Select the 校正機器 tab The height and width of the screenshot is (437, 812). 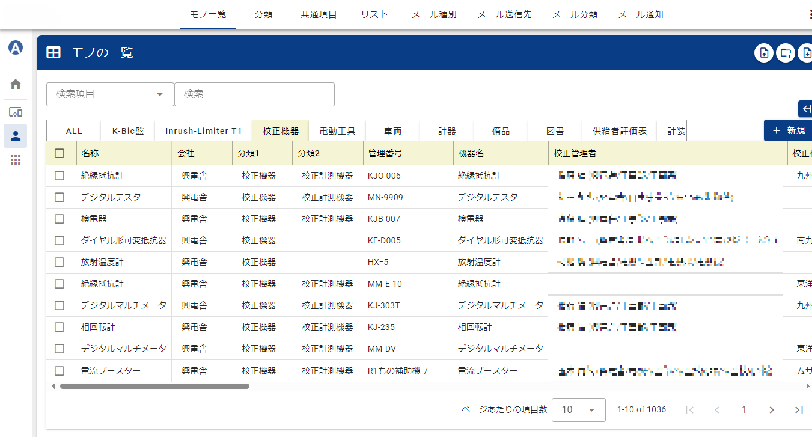pos(281,131)
